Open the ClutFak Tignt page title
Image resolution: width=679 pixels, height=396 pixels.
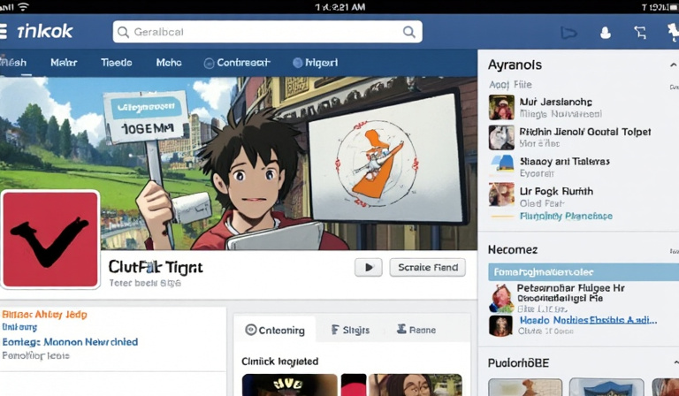click(156, 268)
